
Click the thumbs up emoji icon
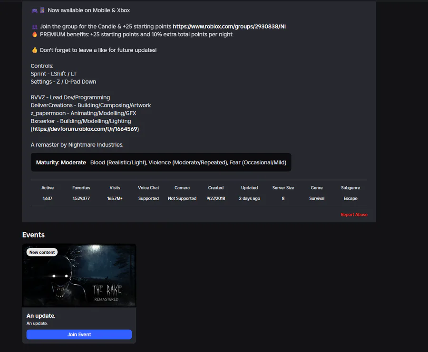34,50
